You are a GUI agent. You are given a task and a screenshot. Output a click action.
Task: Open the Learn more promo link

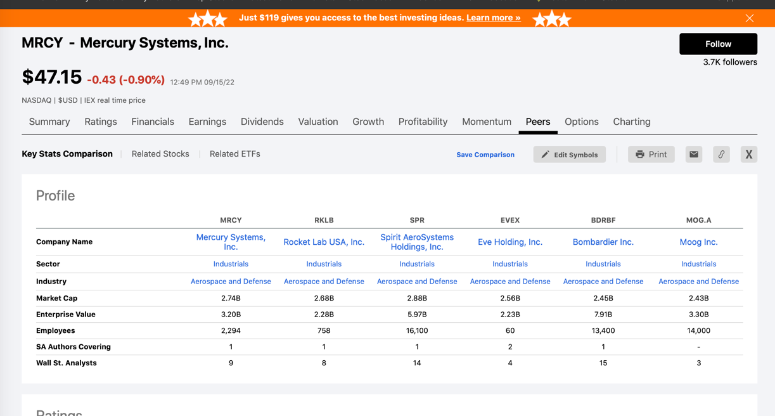pos(493,18)
